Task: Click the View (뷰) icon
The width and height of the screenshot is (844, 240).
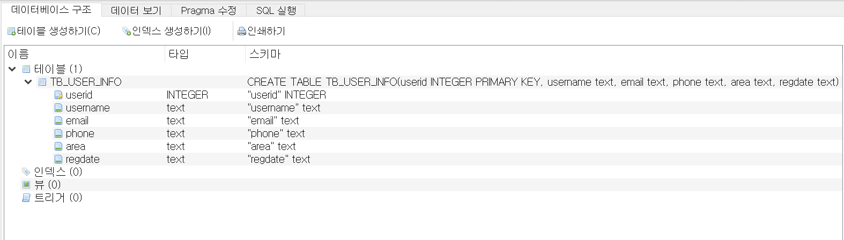Action: point(26,185)
